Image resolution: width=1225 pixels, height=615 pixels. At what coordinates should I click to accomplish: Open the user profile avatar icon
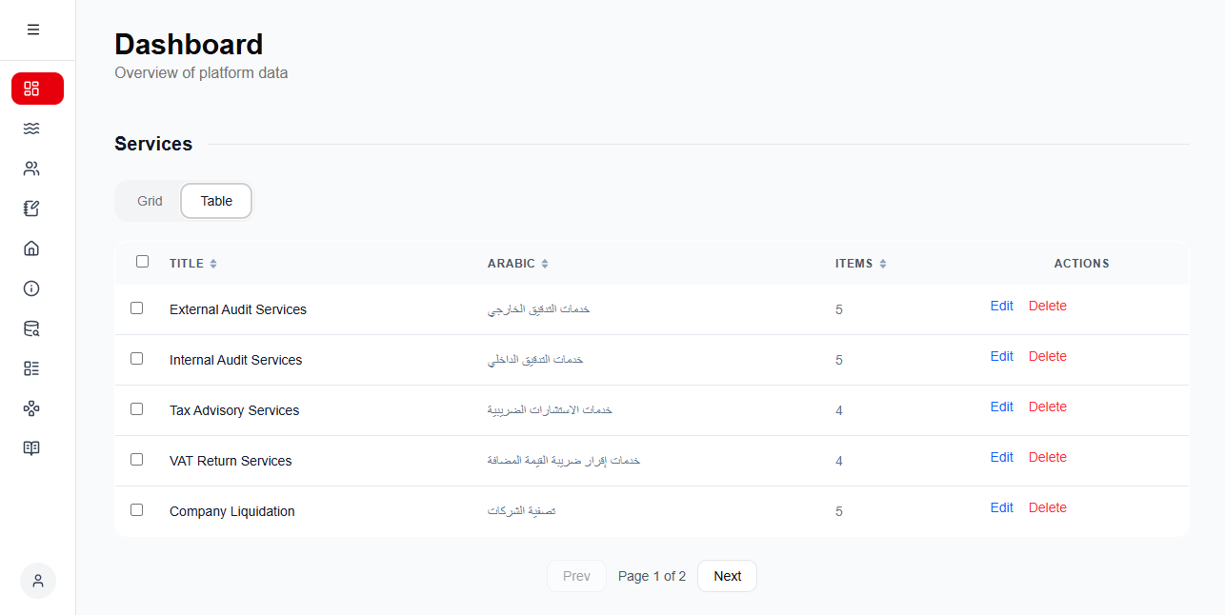(x=38, y=581)
